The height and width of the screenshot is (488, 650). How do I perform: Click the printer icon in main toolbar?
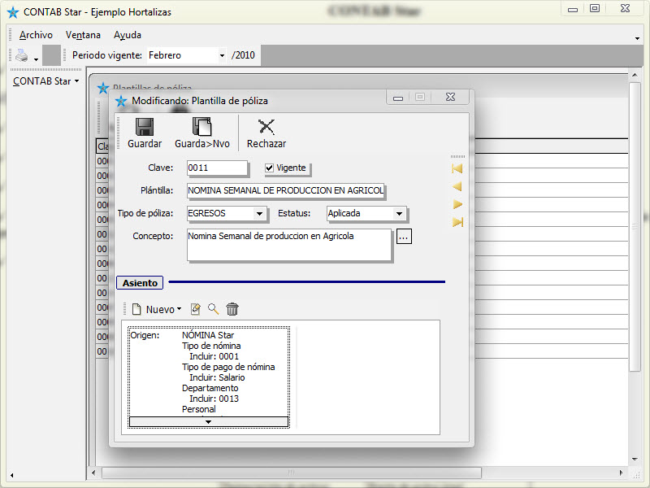point(22,55)
